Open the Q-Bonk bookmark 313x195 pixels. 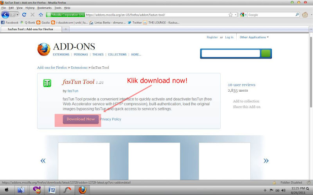[x=27, y=23]
